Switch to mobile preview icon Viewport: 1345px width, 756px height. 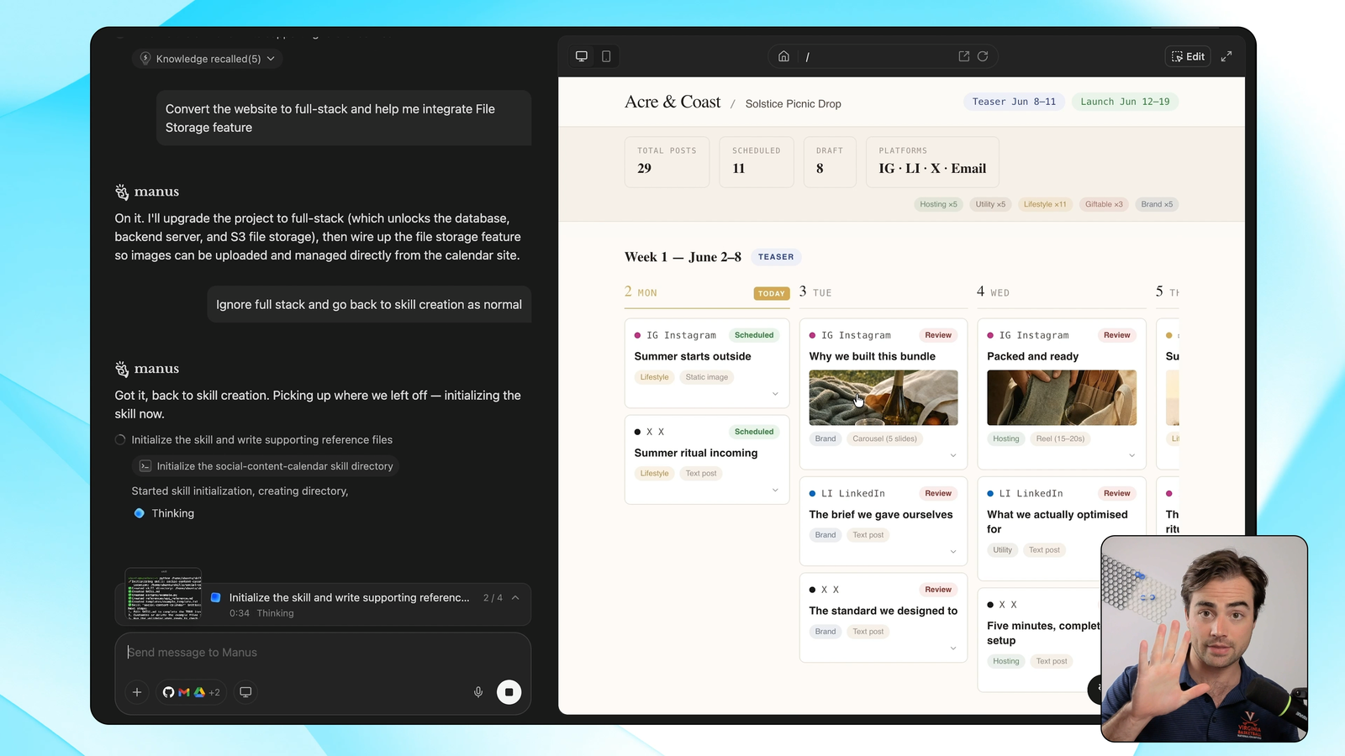[606, 56]
